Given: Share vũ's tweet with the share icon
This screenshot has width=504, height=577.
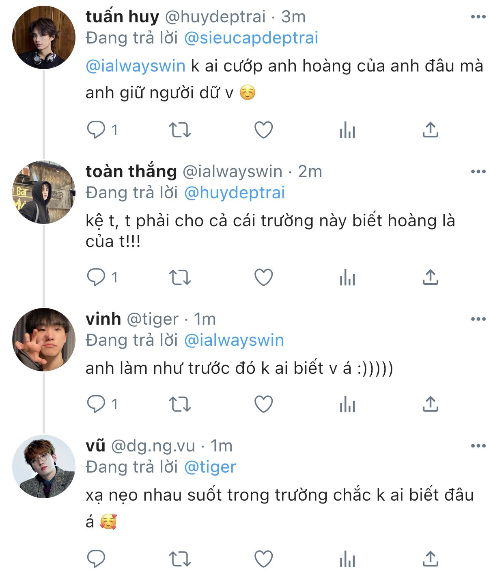Looking at the screenshot, I should coord(430,558).
